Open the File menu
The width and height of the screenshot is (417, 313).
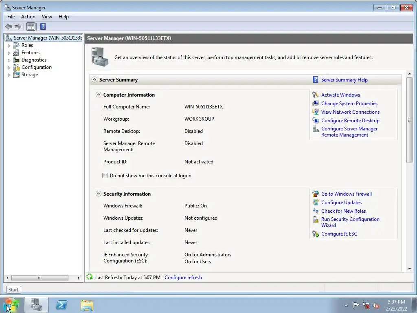coord(11,16)
